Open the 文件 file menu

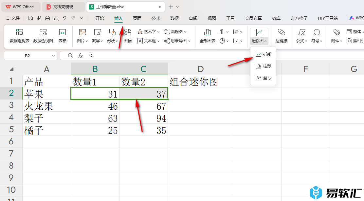pyautogui.click(x=13, y=18)
